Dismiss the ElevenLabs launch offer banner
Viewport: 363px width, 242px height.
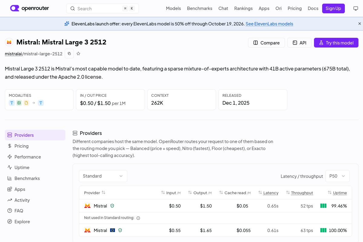coord(360,24)
